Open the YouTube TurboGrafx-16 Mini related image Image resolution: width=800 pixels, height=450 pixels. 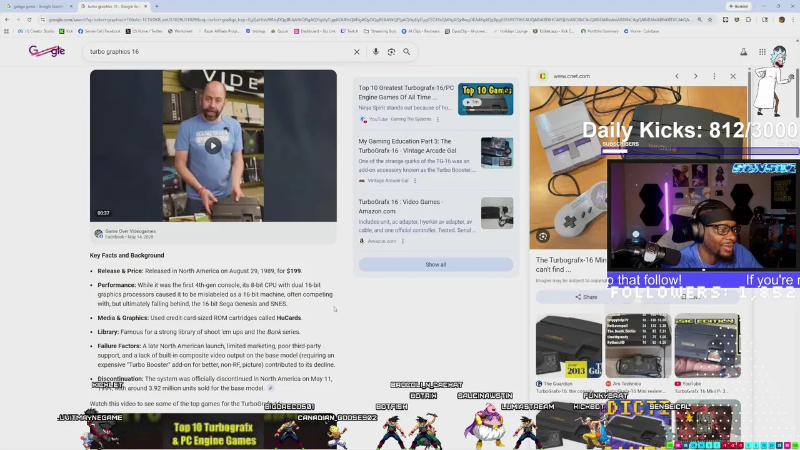(707, 347)
